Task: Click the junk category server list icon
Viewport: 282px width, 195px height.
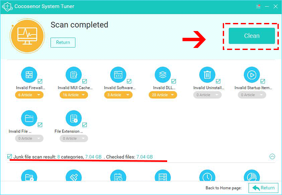Action: pyautogui.click(x=163, y=175)
